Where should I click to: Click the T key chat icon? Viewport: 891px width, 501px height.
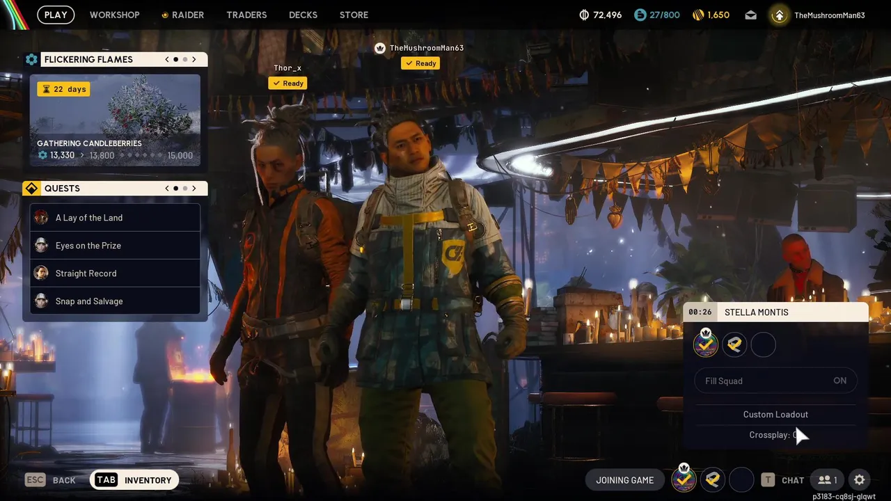(x=768, y=479)
